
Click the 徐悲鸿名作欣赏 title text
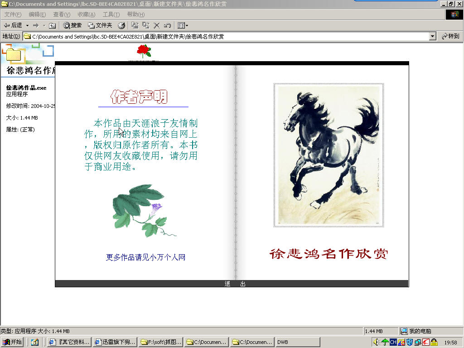coord(329,254)
